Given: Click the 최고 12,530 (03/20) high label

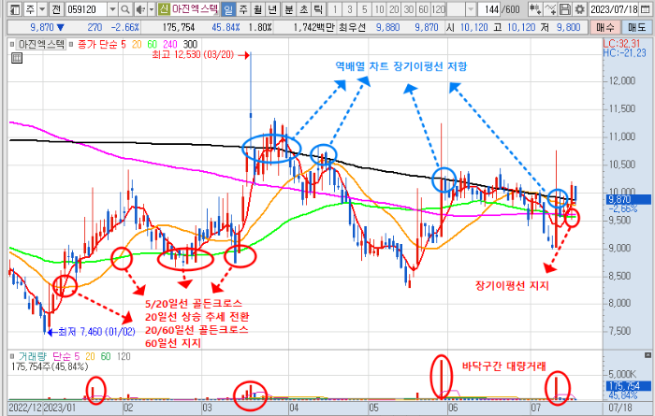Looking at the screenshot, I should [x=193, y=54].
